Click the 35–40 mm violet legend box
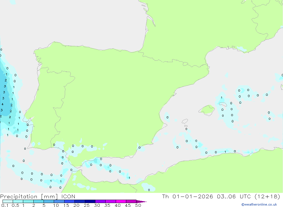283x207 pixels. (111, 201)
